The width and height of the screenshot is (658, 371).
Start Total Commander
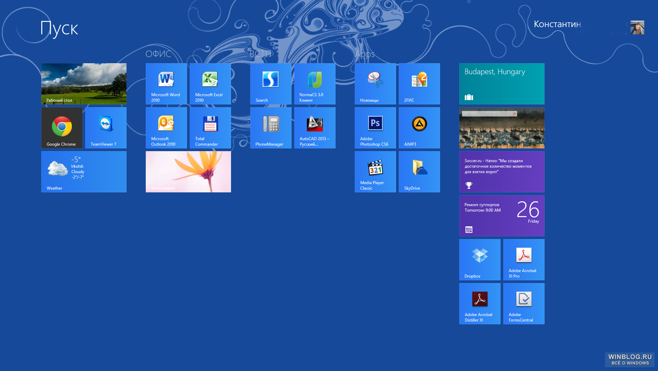click(210, 128)
